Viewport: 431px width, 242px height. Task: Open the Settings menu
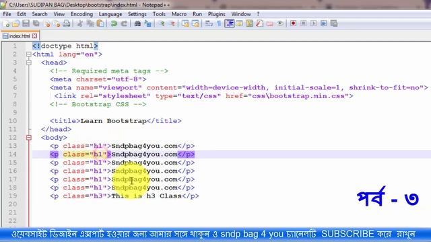[137, 14]
